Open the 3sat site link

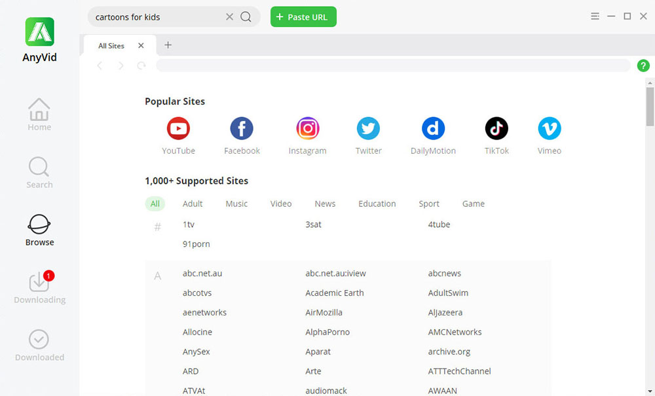[x=313, y=225]
